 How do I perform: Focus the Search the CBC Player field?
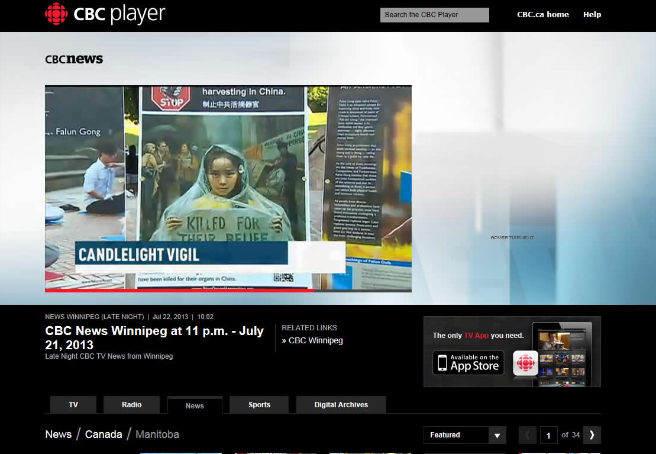434,15
